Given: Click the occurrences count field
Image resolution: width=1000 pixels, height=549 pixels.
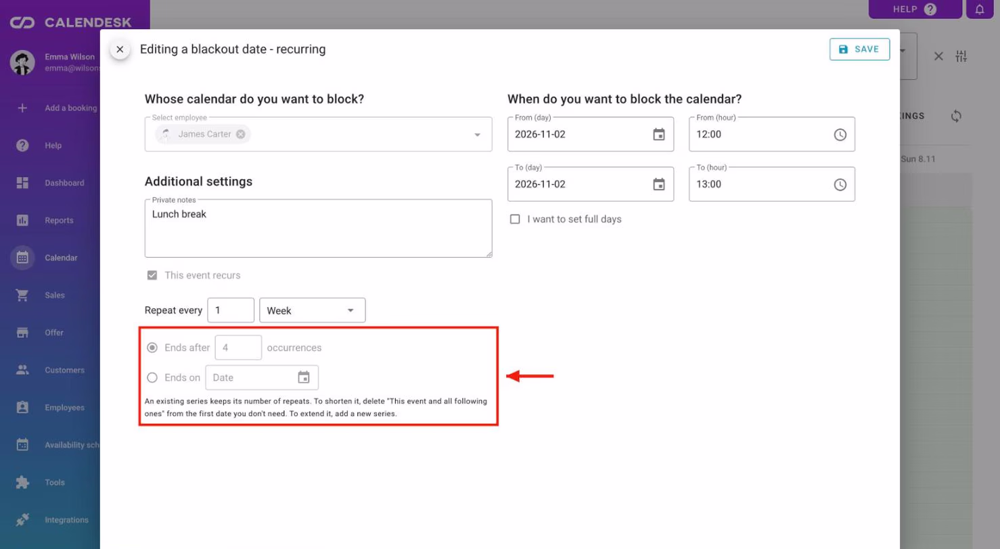Looking at the screenshot, I should click(x=238, y=348).
